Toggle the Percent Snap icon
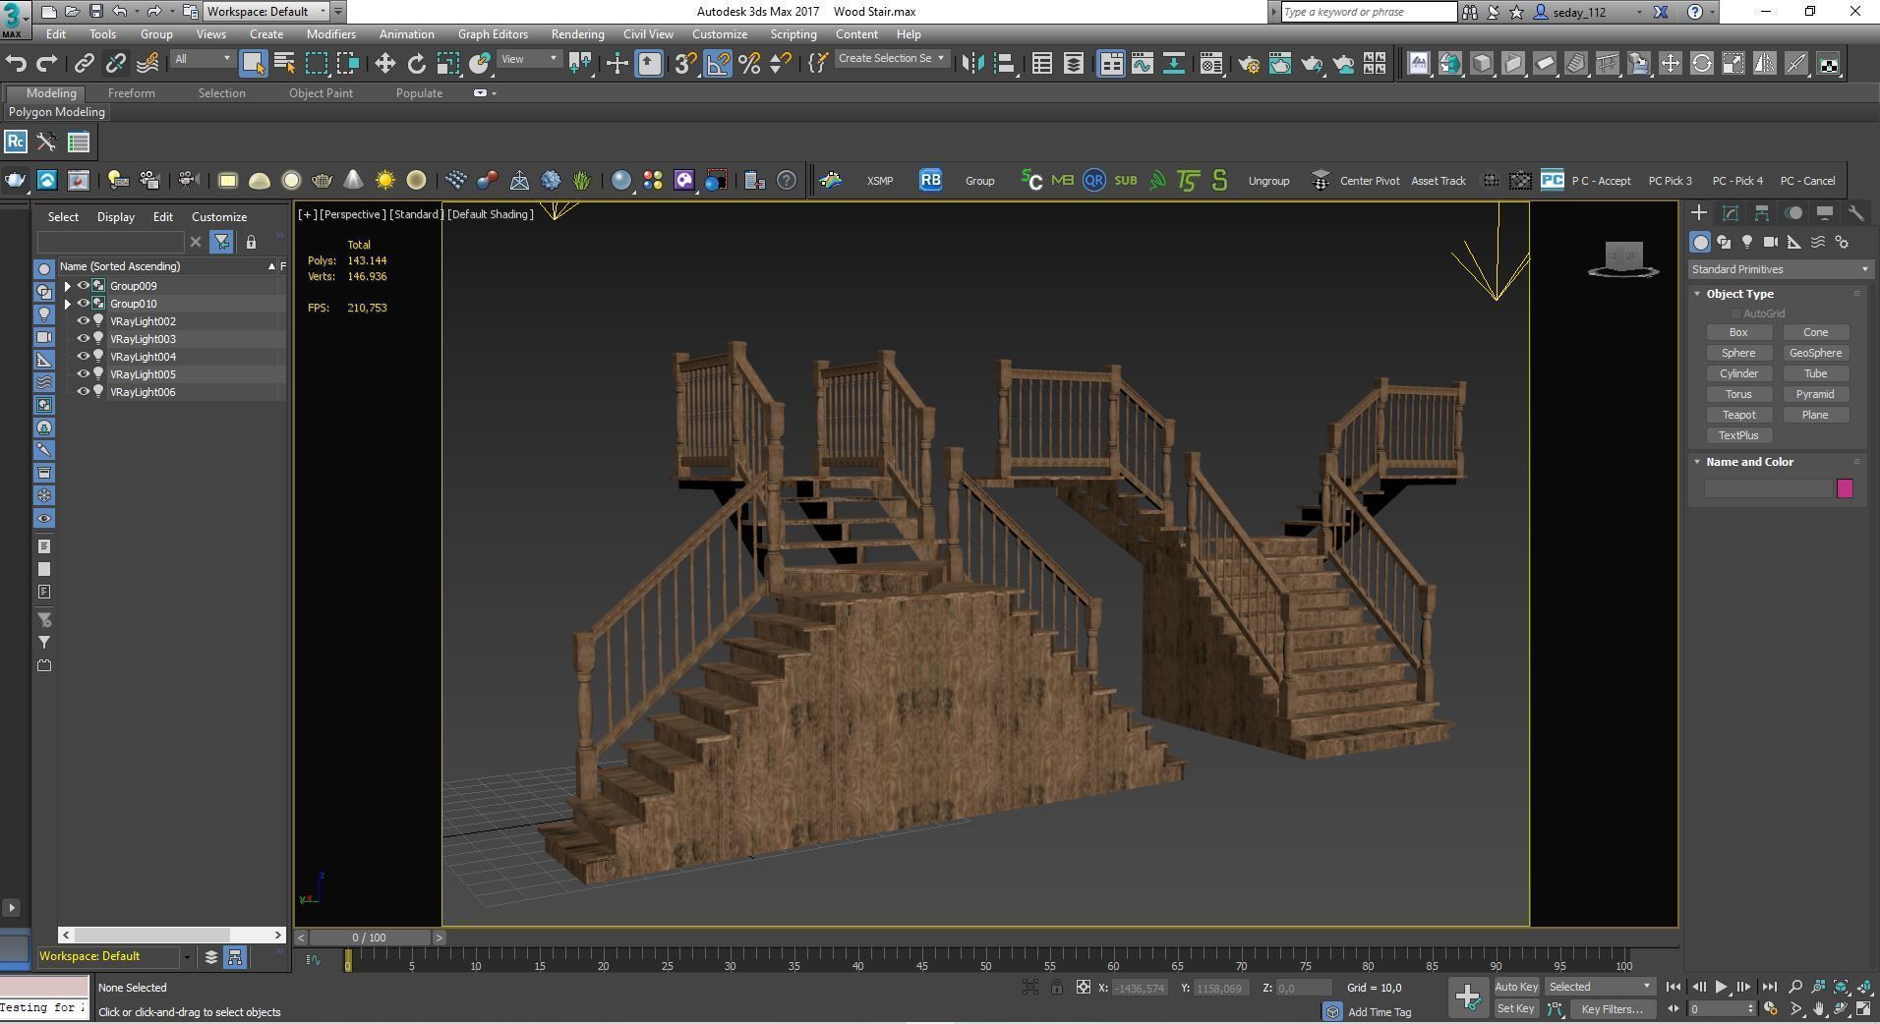This screenshot has width=1880, height=1024. point(749,64)
